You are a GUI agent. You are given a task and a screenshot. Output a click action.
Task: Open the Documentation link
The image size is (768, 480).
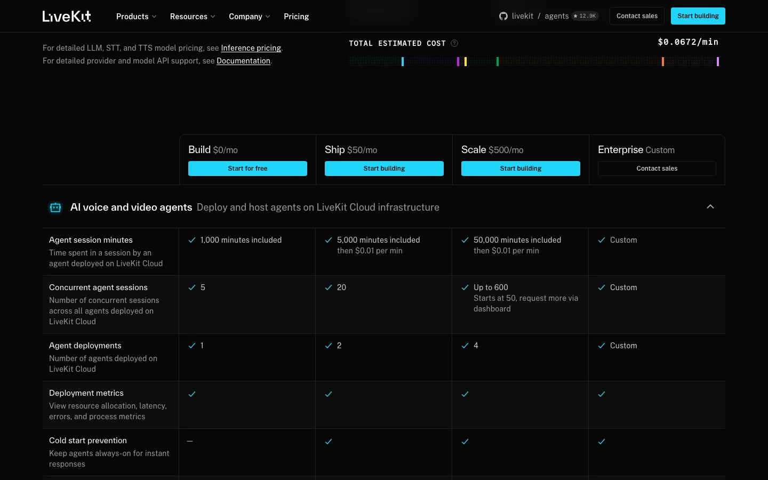coord(243,61)
